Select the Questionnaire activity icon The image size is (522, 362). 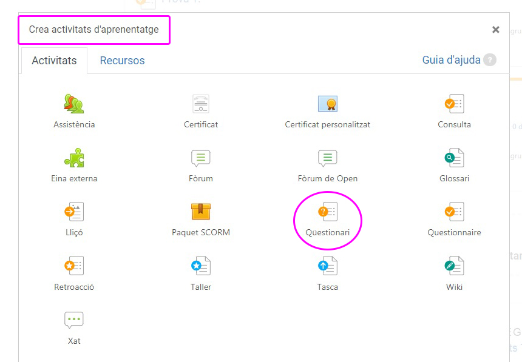[454, 212]
